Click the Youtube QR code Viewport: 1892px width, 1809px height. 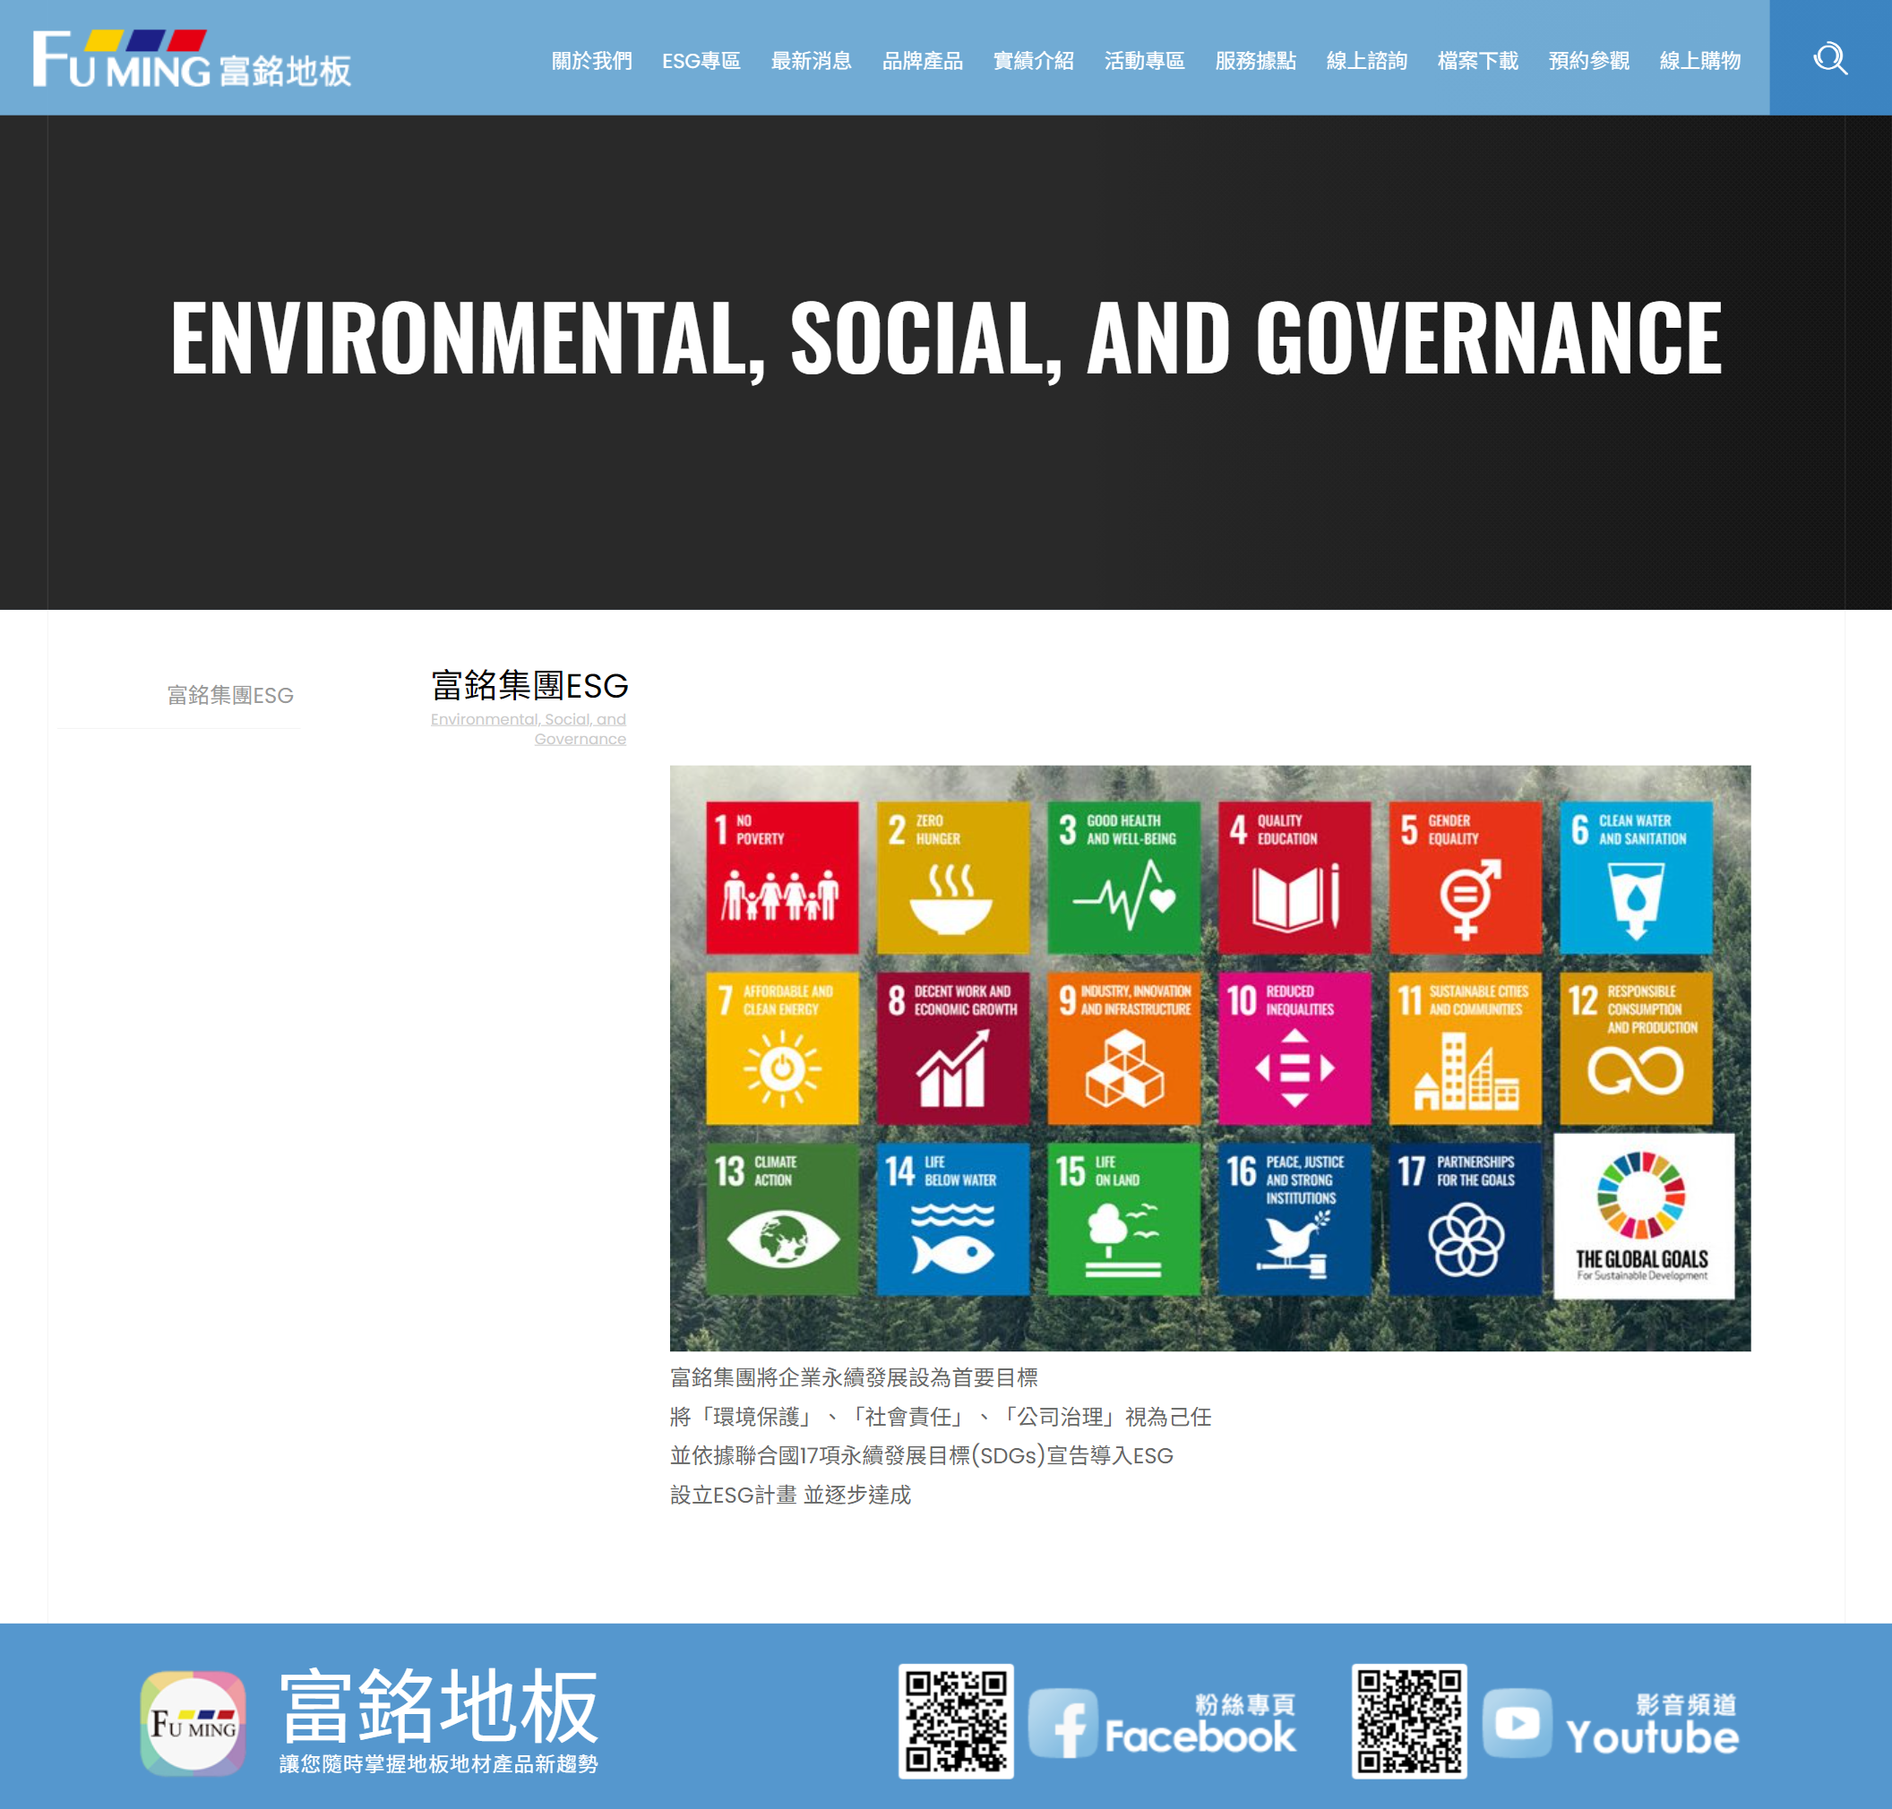tap(1409, 1721)
